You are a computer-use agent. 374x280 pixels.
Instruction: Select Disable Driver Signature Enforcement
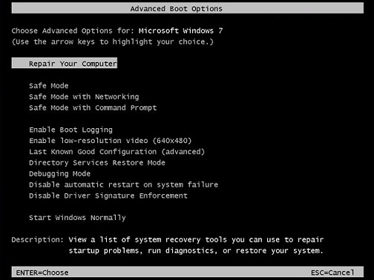[x=108, y=196]
